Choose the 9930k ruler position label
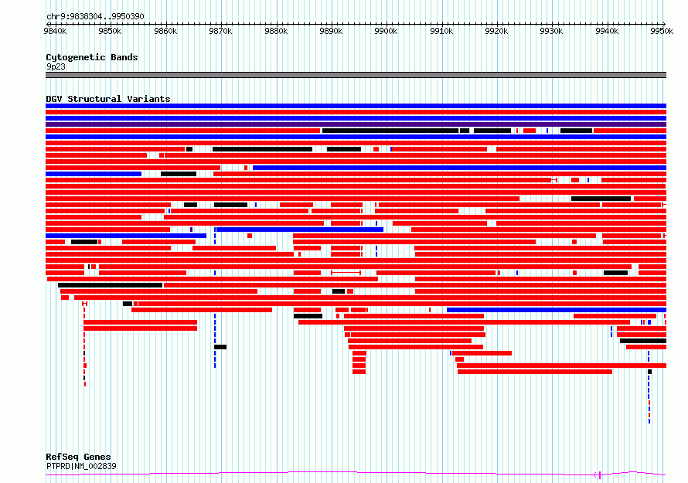This screenshot has height=483, width=688. click(x=551, y=31)
